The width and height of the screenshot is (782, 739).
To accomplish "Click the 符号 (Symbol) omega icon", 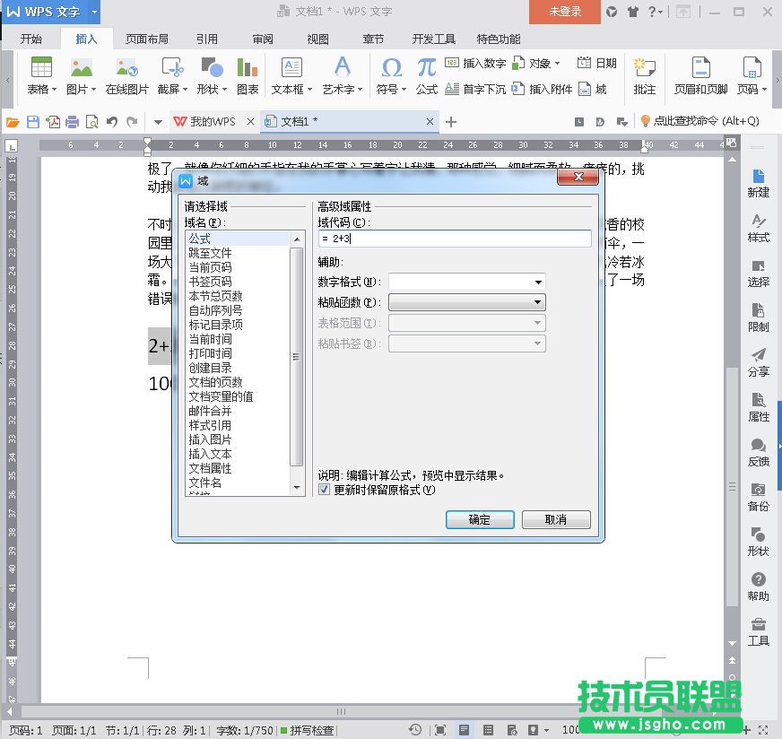I will [x=391, y=68].
